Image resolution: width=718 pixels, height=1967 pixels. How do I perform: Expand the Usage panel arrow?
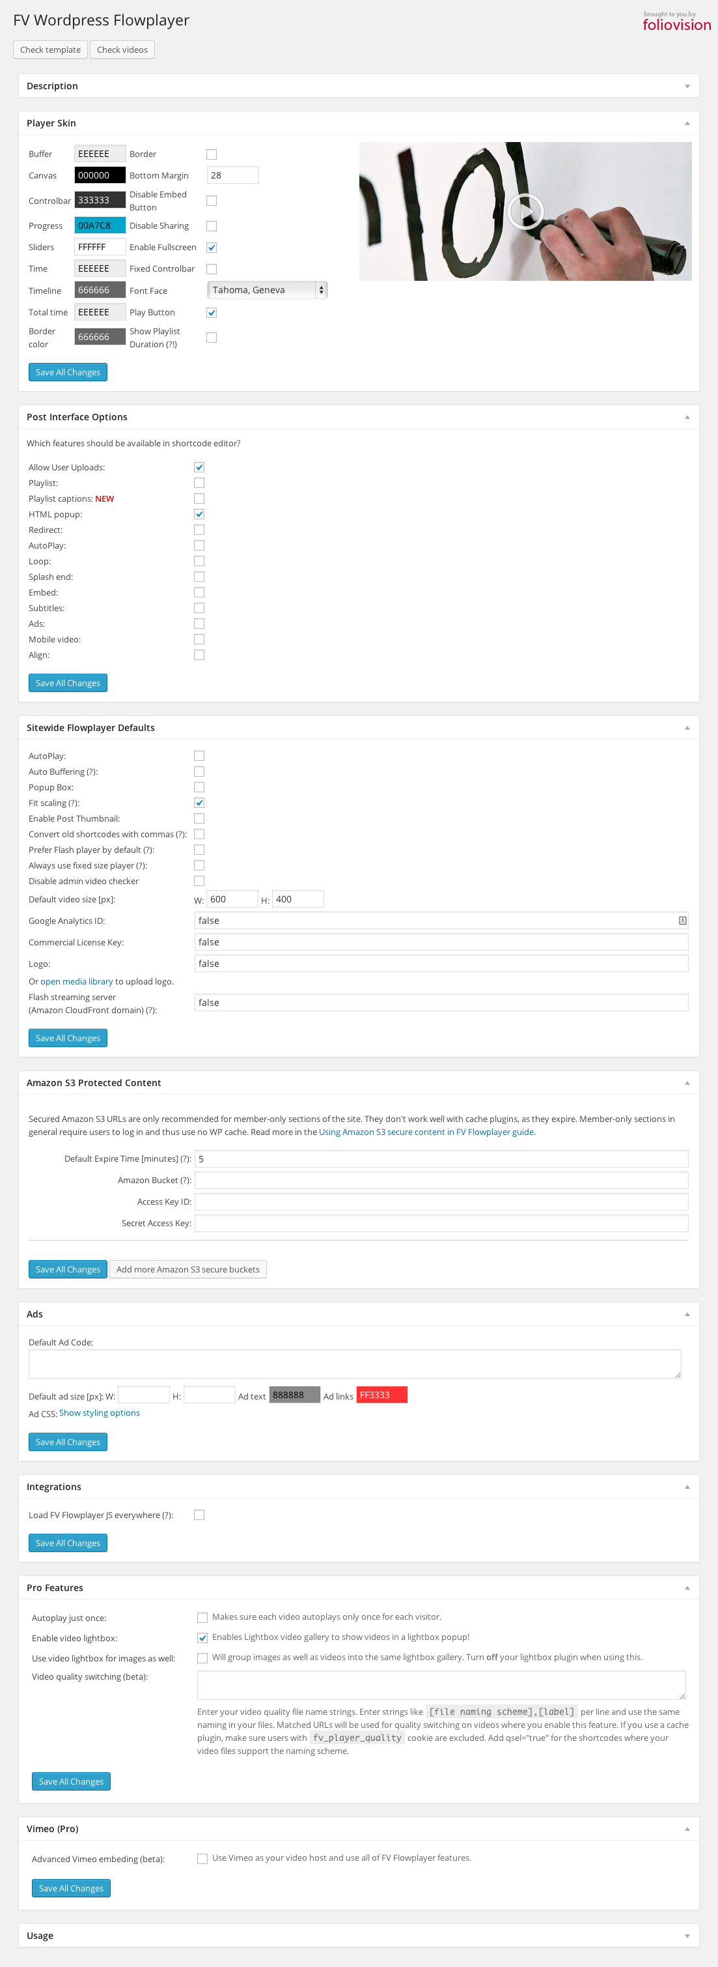687,1936
